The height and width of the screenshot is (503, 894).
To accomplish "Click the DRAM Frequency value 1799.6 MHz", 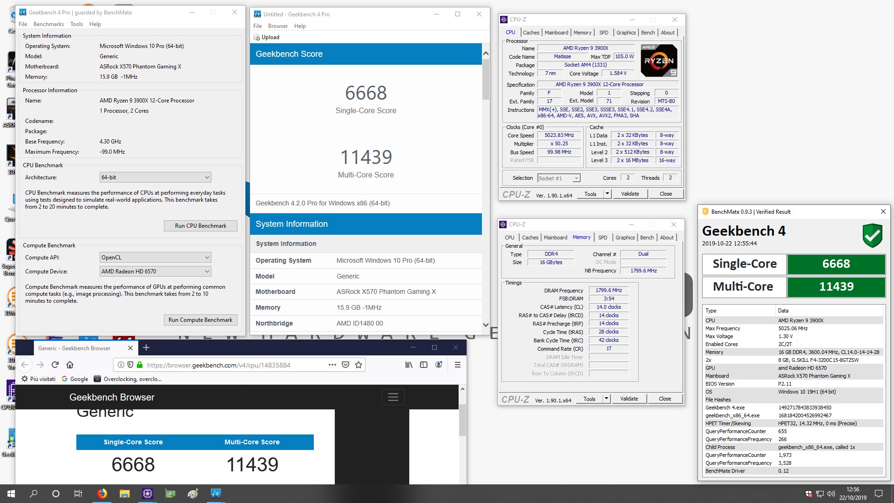I will point(609,290).
